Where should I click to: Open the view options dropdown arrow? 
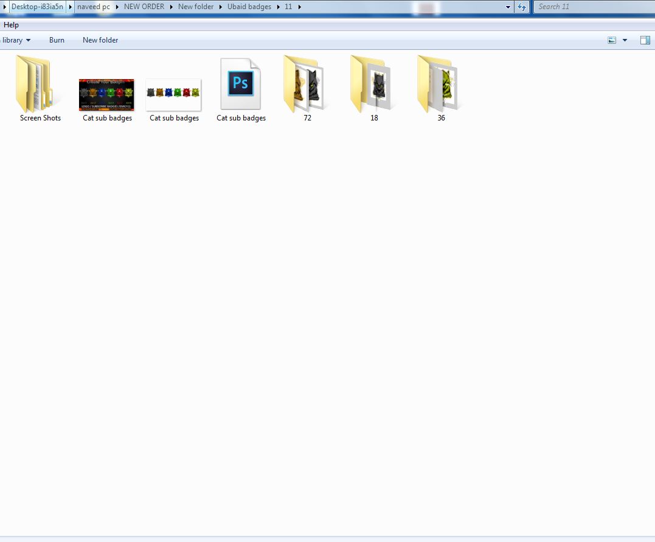coord(625,40)
